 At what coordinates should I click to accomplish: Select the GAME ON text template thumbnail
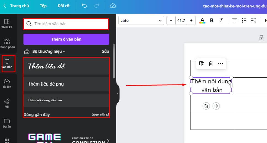click(45, 138)
